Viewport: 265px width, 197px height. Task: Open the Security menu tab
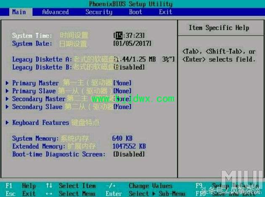pyautogui.click(x=99, y=12)
